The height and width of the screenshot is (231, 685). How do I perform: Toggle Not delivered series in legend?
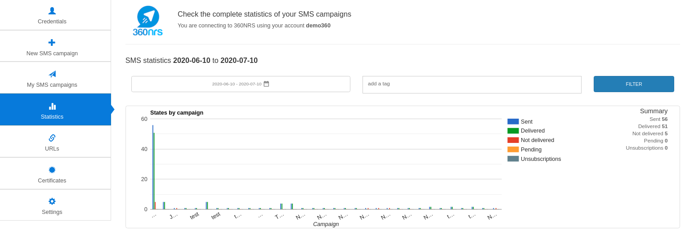coord(537,140)
